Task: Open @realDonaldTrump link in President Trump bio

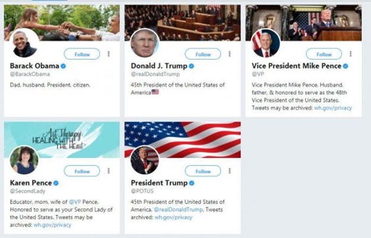Action: [179, 210]
